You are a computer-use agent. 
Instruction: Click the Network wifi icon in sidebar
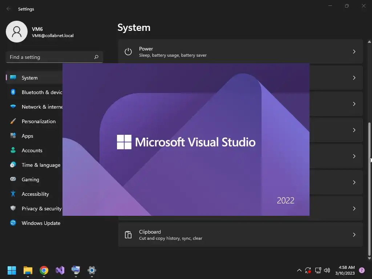click(x=13, y=106)
